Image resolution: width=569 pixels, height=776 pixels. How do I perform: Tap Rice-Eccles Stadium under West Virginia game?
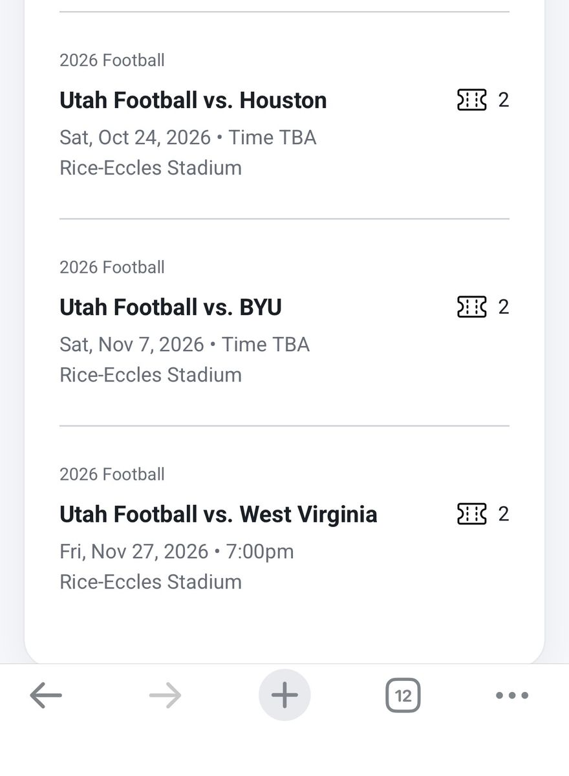[x=151, y=582]
